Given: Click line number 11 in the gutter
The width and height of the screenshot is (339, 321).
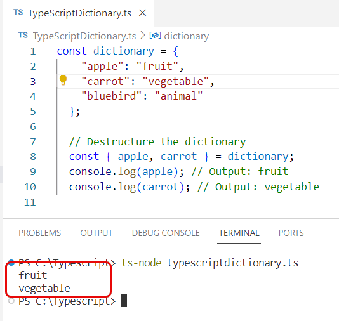Looking at the screenshot, I should 30,202.
